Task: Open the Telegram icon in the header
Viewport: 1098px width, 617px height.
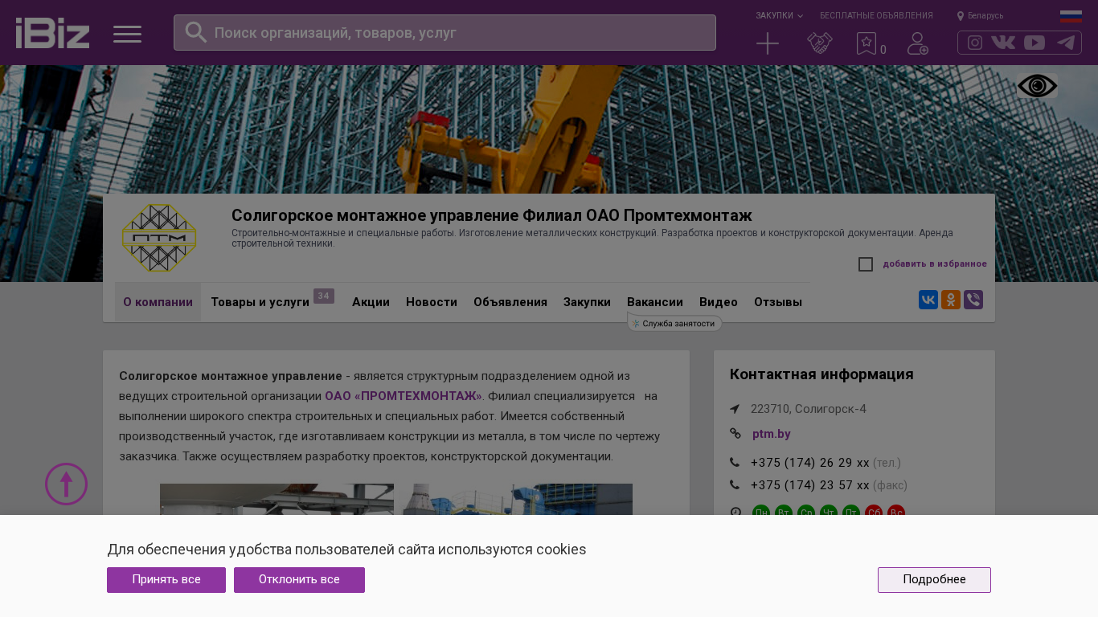Action: click(x=1066, y=43)
